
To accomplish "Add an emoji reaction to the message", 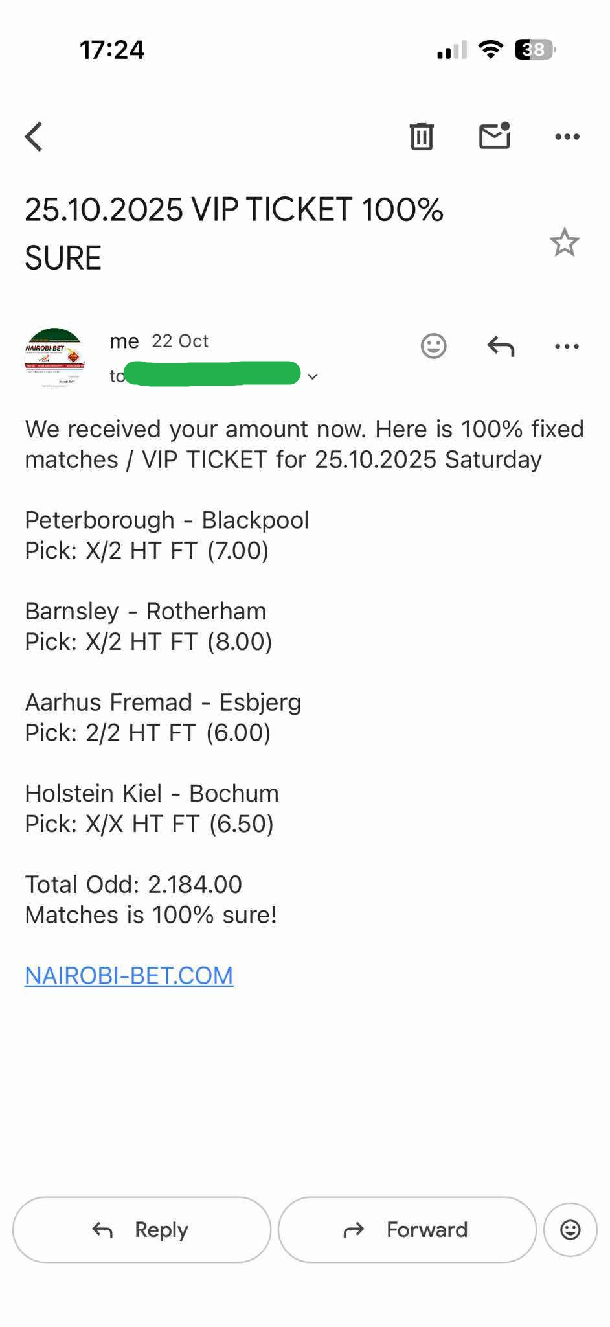I will (x=433, y=346).
